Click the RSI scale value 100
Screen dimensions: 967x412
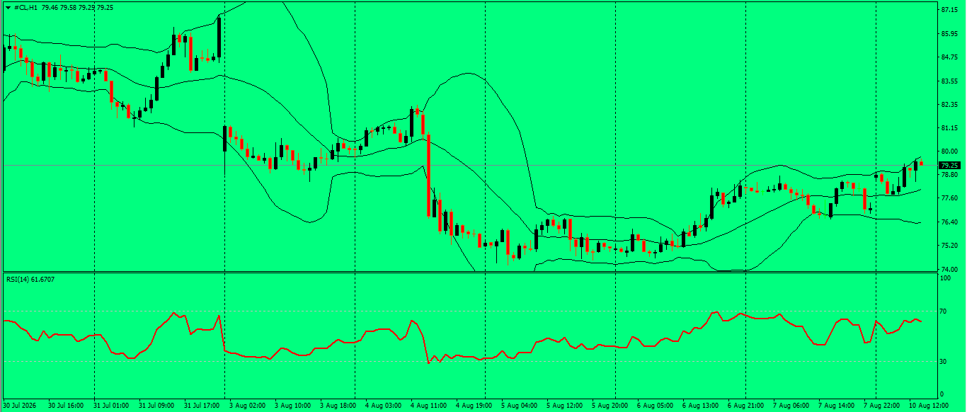pyautogui.click(x=946, y=278)
